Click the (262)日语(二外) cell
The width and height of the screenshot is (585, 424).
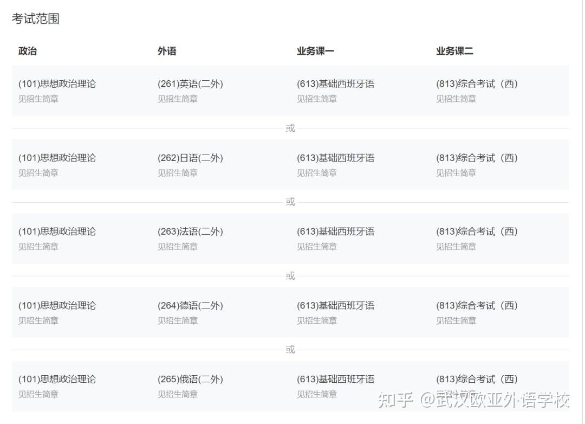[x=190, y=158]
